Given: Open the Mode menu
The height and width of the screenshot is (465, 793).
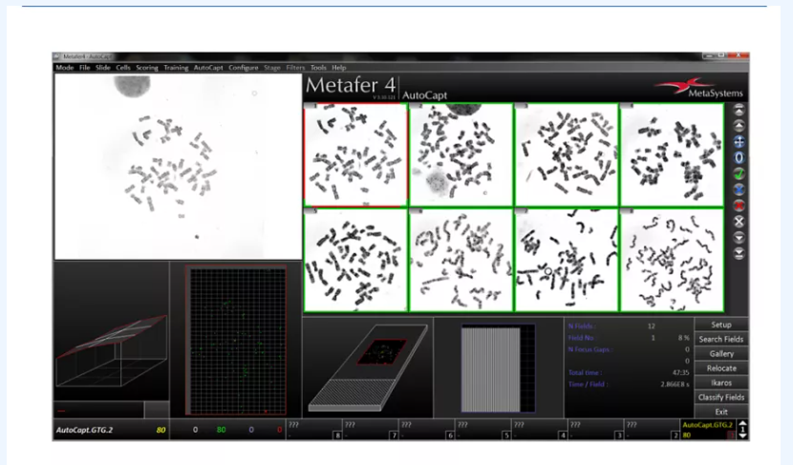Looking at the screenshot, I should point(64,67).
